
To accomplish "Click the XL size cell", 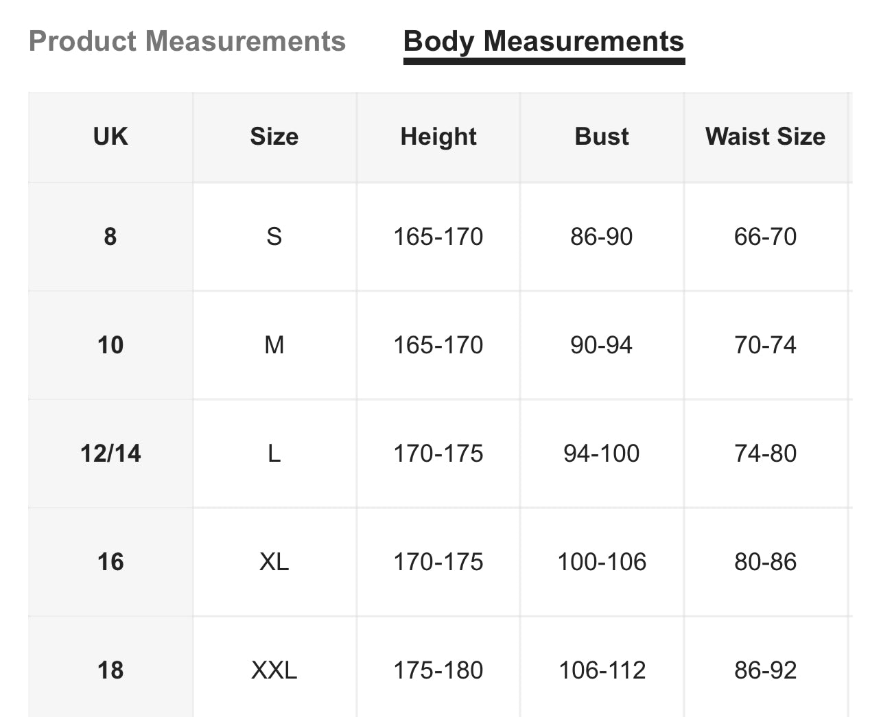I will (x=274, y=562).
